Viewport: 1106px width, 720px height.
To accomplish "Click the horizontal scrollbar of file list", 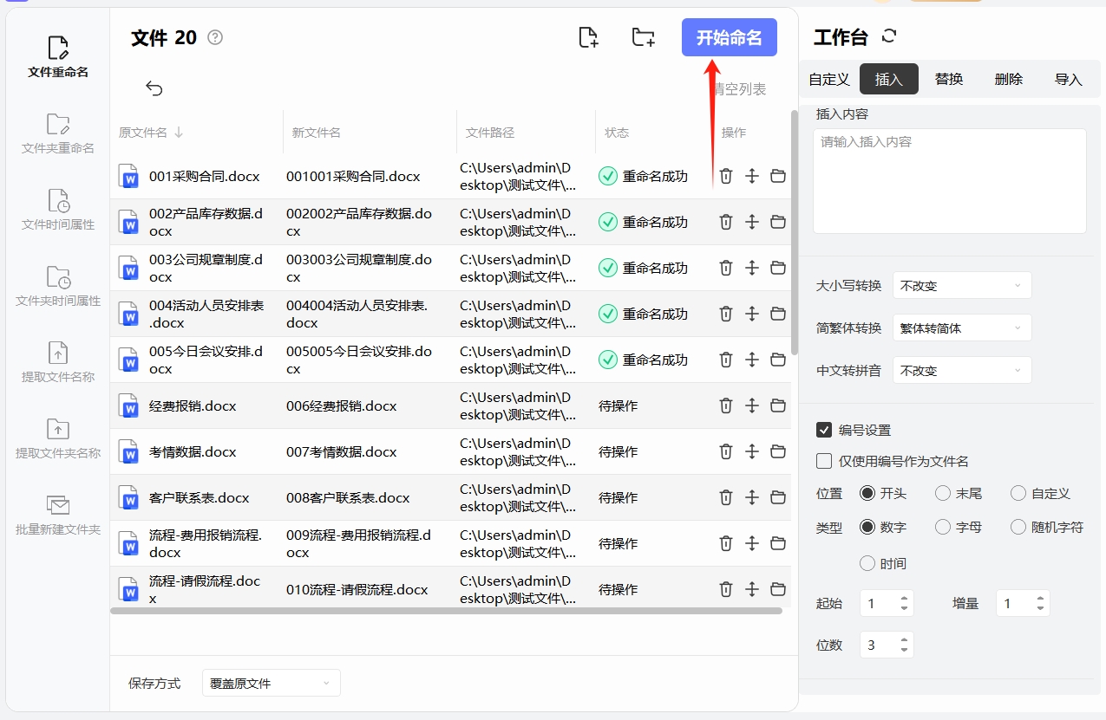I will 446,610.
